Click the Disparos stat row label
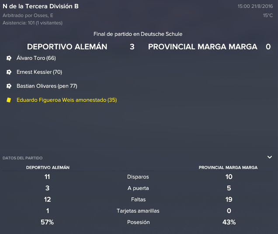The height and width of the screenshot is (234, 278). pyautogui.click(x=138, y=177)
